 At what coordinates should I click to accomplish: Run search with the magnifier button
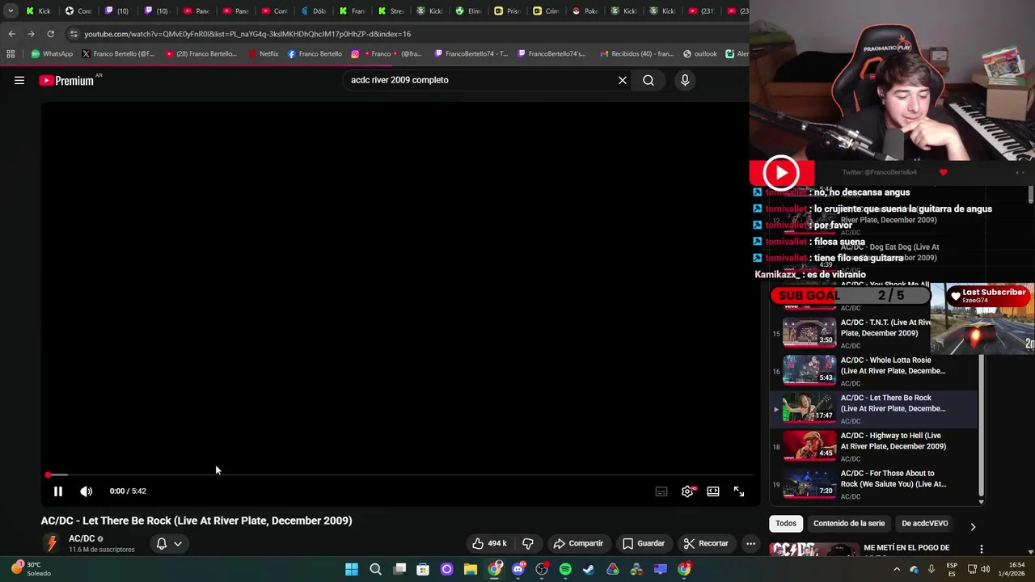[x=648, y=80]
